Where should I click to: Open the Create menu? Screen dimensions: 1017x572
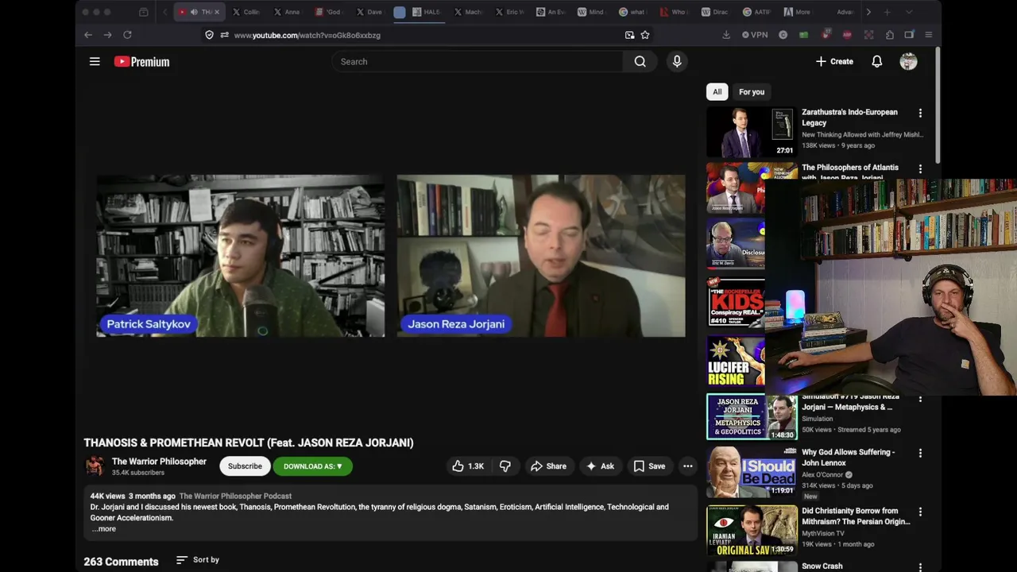click(x=834, y=61)
